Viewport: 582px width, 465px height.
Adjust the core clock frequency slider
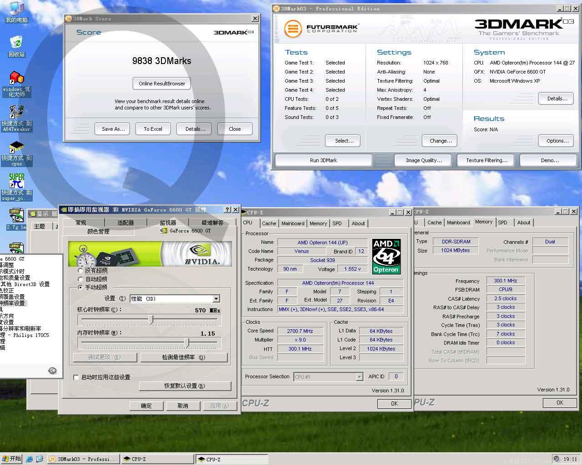click(151, 320)
